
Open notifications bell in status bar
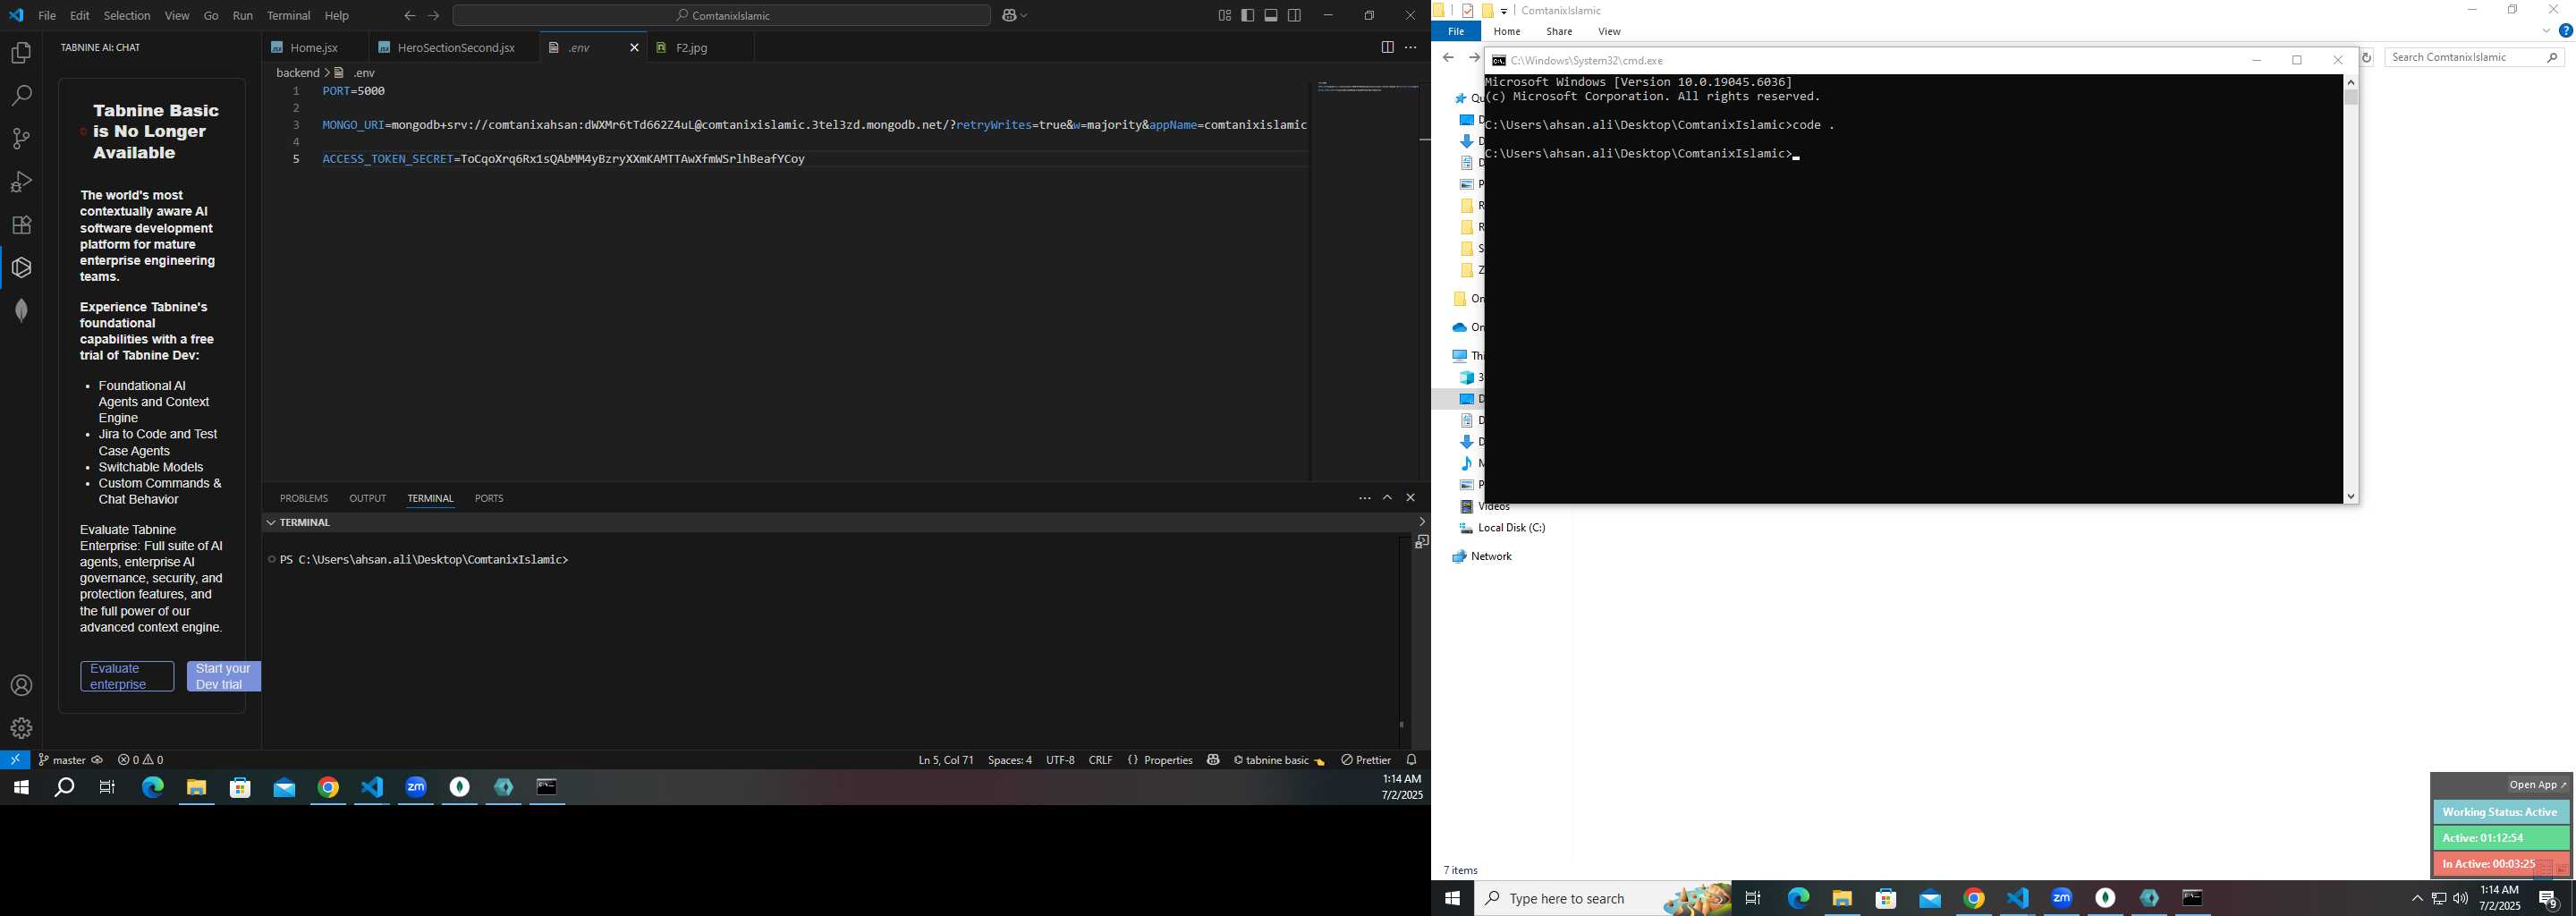pyautogui.click(x=1412, y=760)
